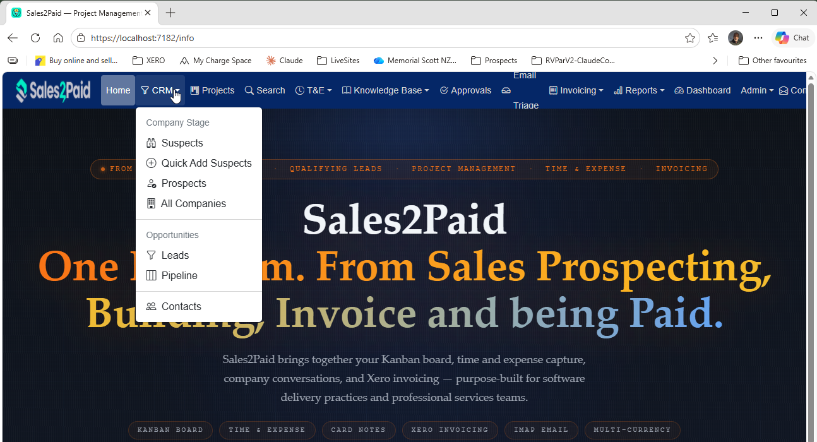Screen dimensions: 817x442
Task: Add page to favourites with star icon
Action: tap(689, 38)
